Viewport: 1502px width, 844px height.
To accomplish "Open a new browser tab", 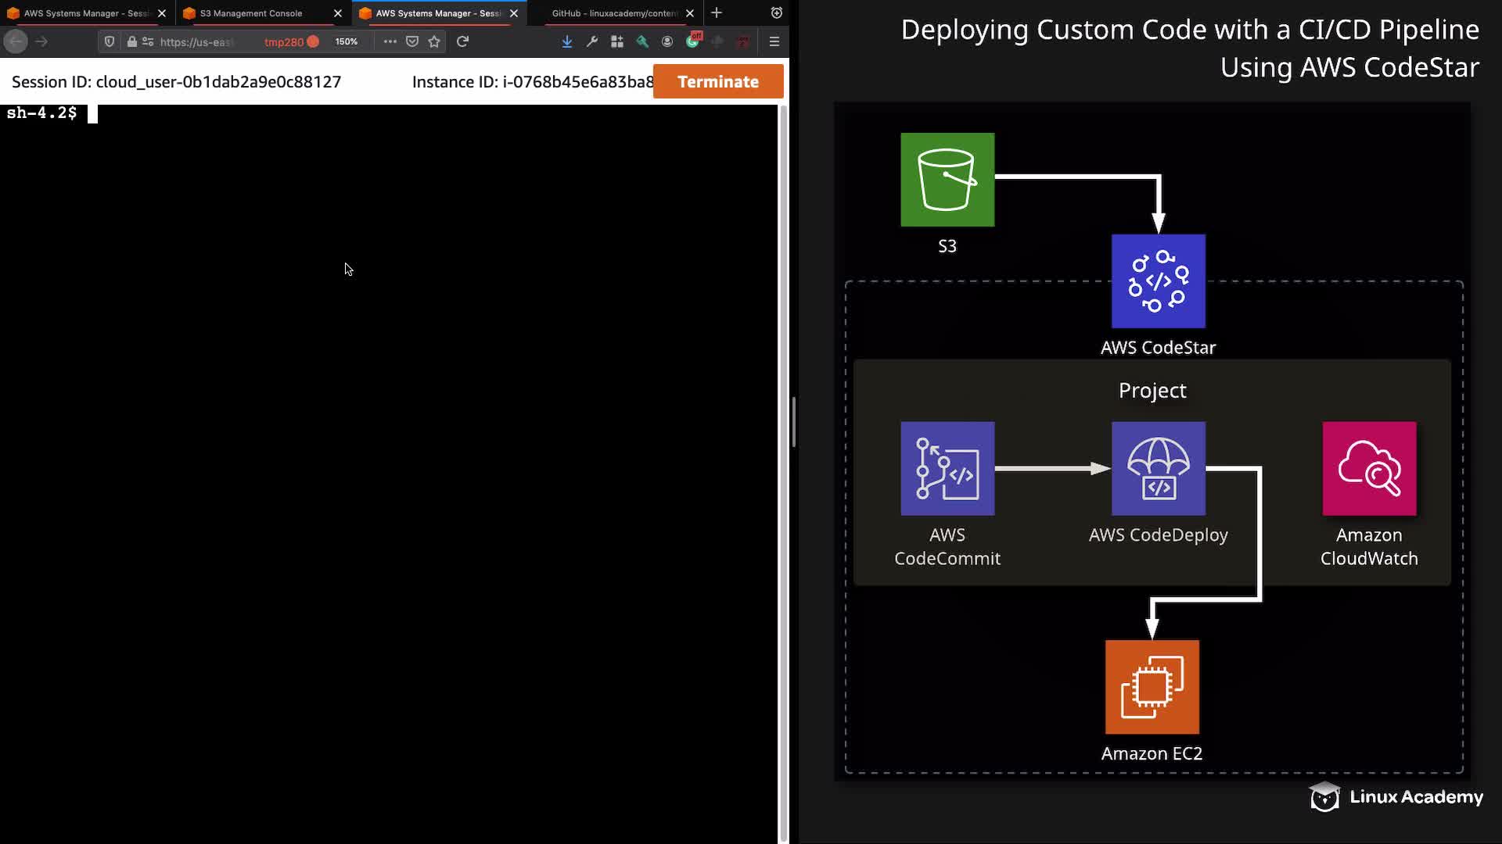I will point(717,13).
